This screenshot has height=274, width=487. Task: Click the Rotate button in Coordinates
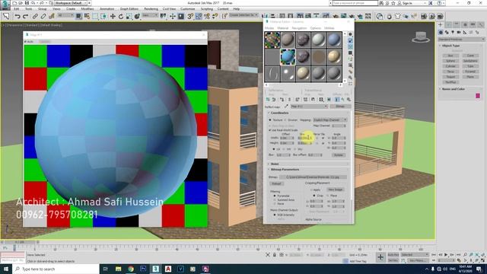339,155
